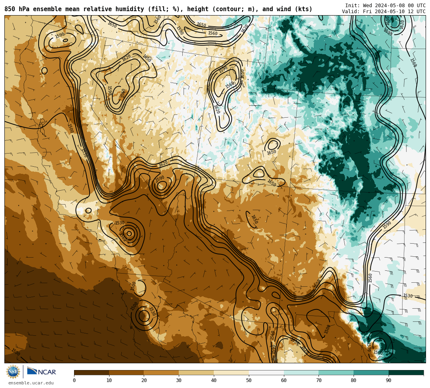Click the 40-50% pale beige colorbar segment

231,372
